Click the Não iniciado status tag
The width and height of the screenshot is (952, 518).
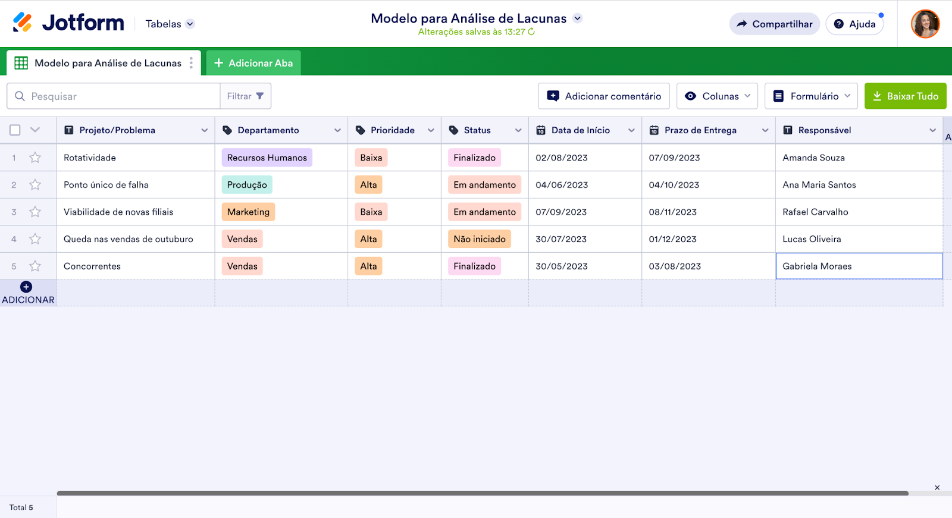(480, 239)
